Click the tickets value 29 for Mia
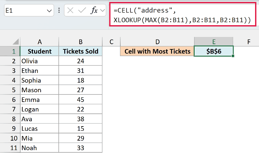This screenshot has height=153, width=259. tap(80, 138)
